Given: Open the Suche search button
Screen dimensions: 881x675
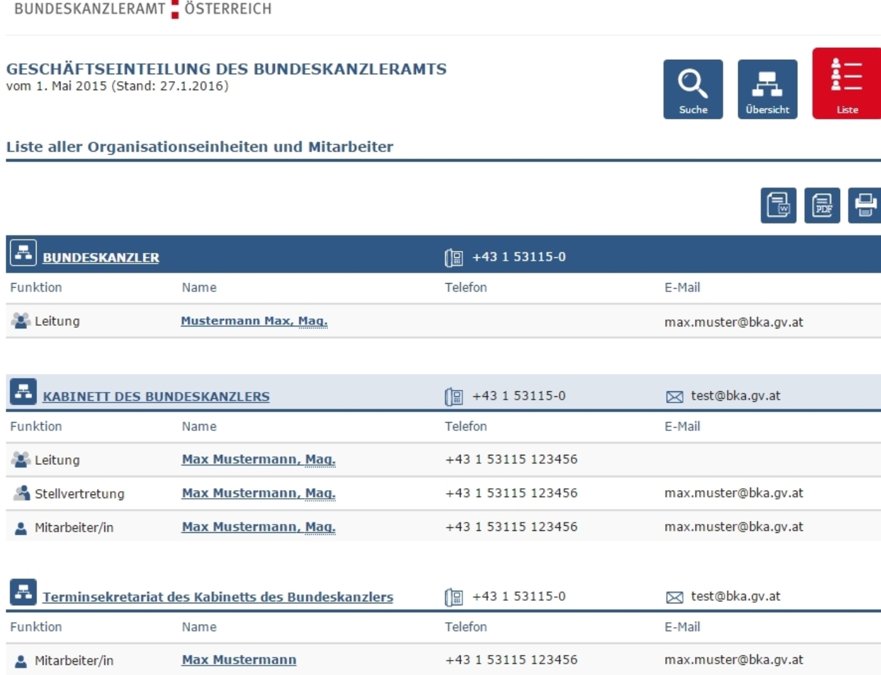Looking at the screenshot, I should pyautogui.click(x=693, y=89).
